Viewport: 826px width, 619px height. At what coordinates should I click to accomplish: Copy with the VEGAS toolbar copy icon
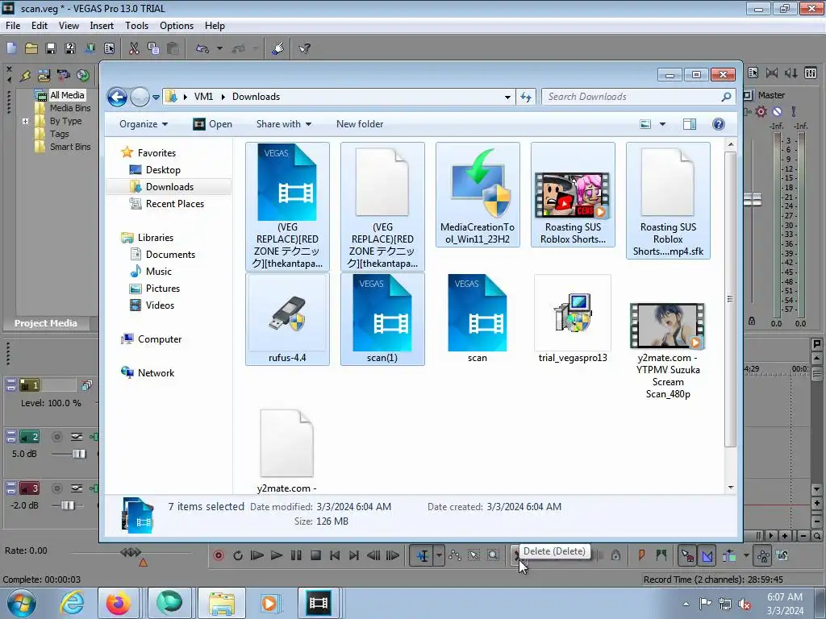pos(153,48)
